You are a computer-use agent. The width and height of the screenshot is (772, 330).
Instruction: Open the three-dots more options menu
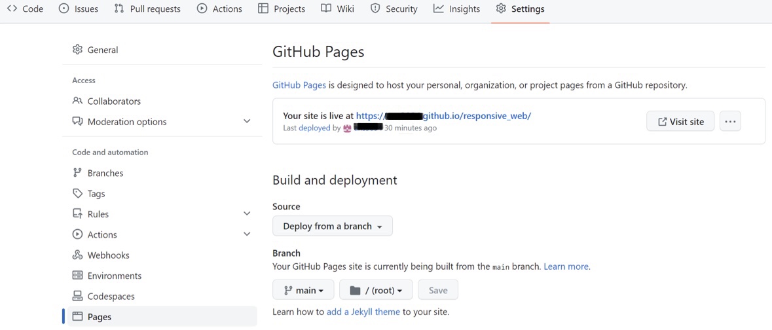coord(731,121)
